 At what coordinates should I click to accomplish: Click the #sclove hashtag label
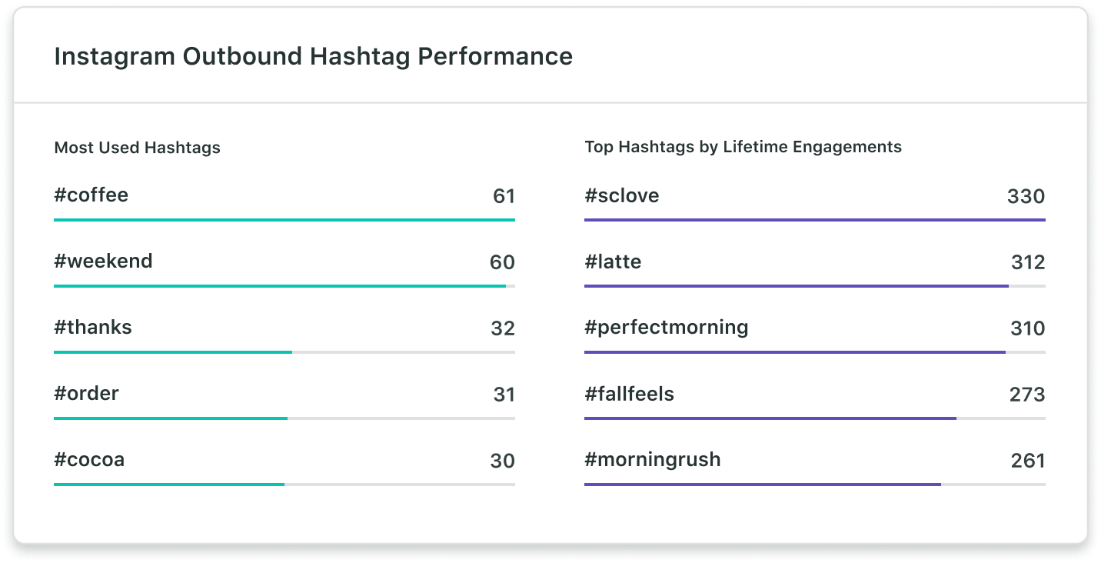[621, 195]
